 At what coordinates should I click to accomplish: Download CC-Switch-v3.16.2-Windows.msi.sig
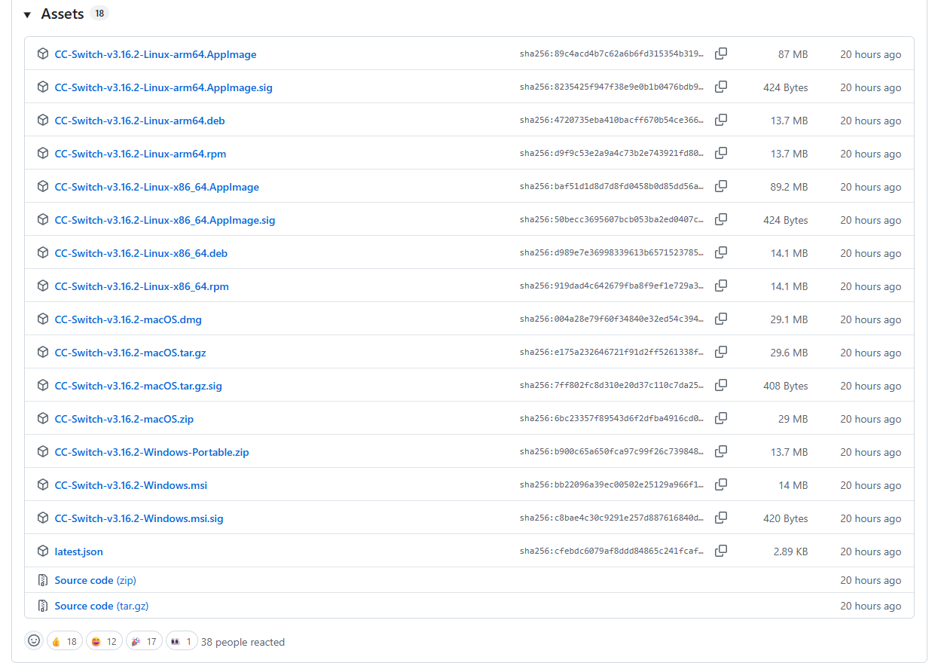point(139,518)
